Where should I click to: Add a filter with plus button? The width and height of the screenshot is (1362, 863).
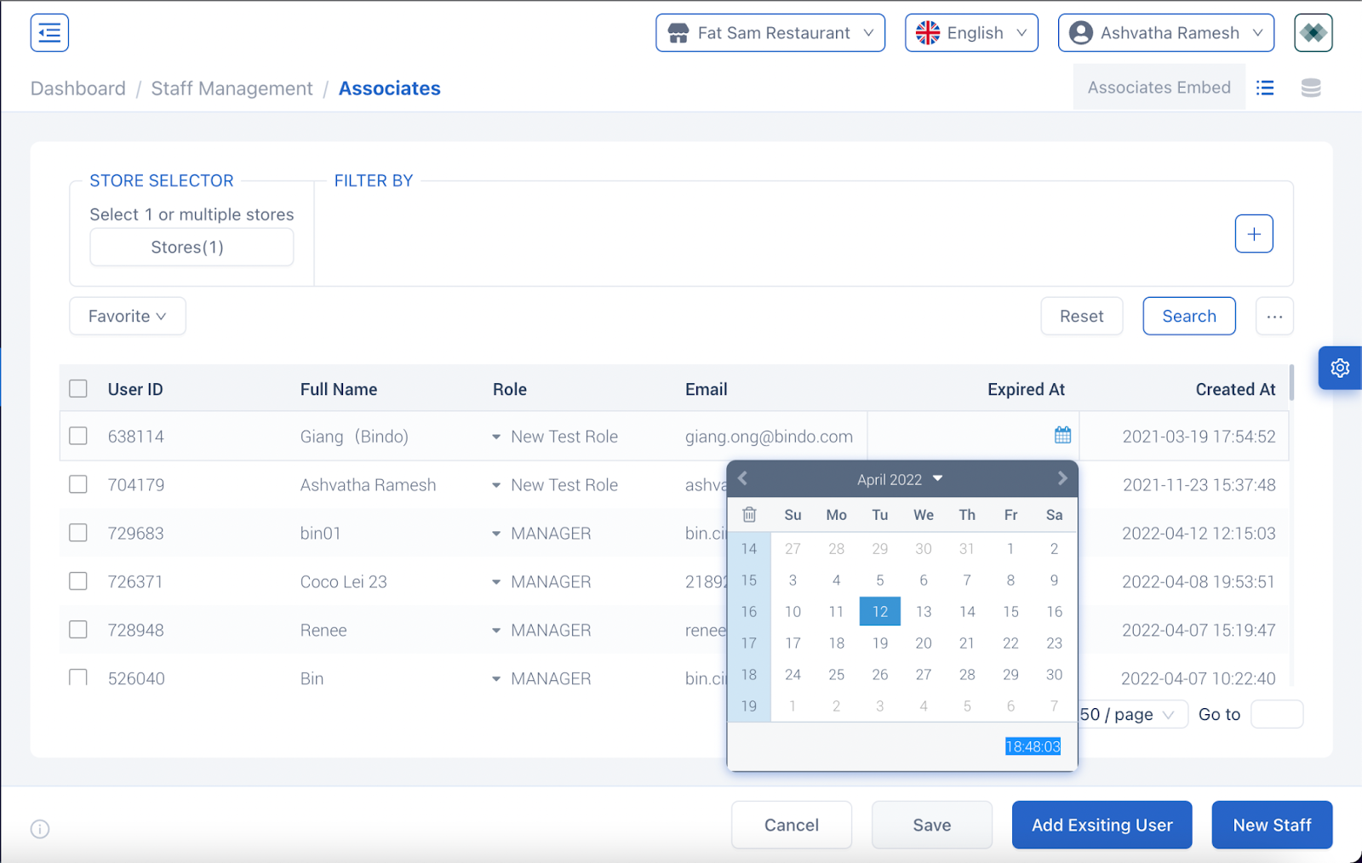tap(1253, 234)
